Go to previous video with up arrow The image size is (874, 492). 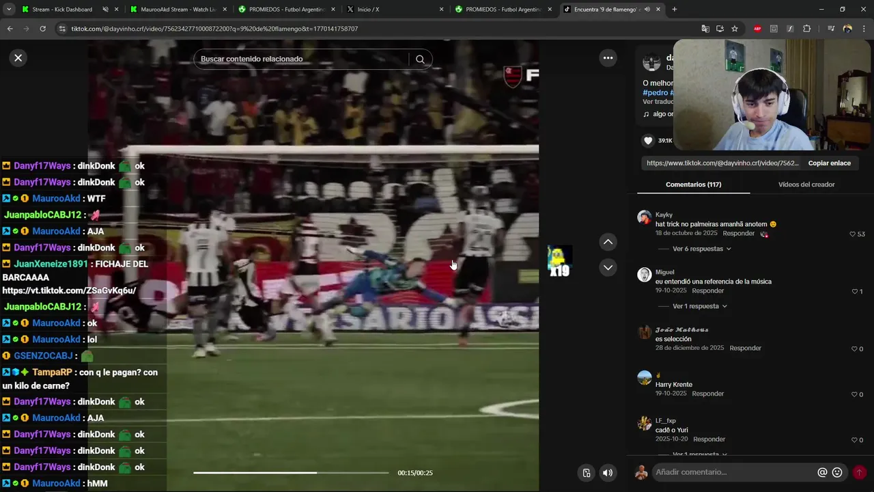point(608,242)
